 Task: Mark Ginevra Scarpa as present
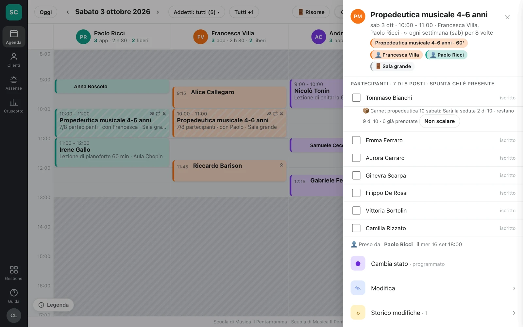[356, 176]
